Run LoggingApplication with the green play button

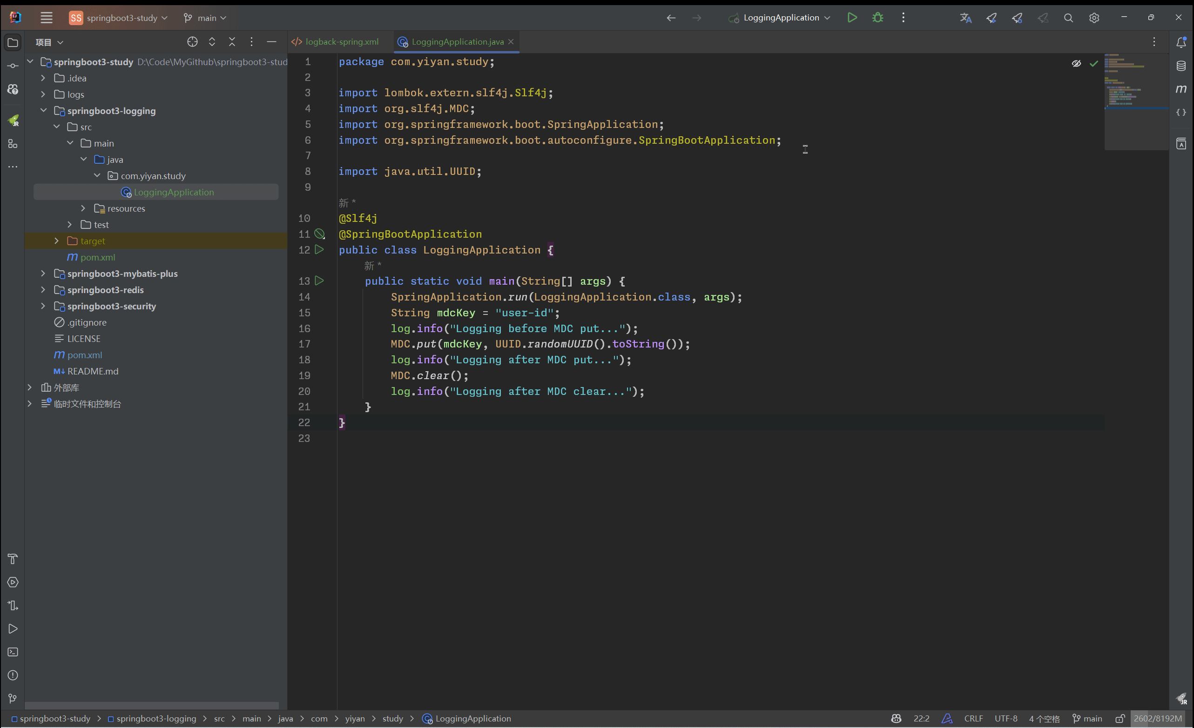[x=852, y=18]
